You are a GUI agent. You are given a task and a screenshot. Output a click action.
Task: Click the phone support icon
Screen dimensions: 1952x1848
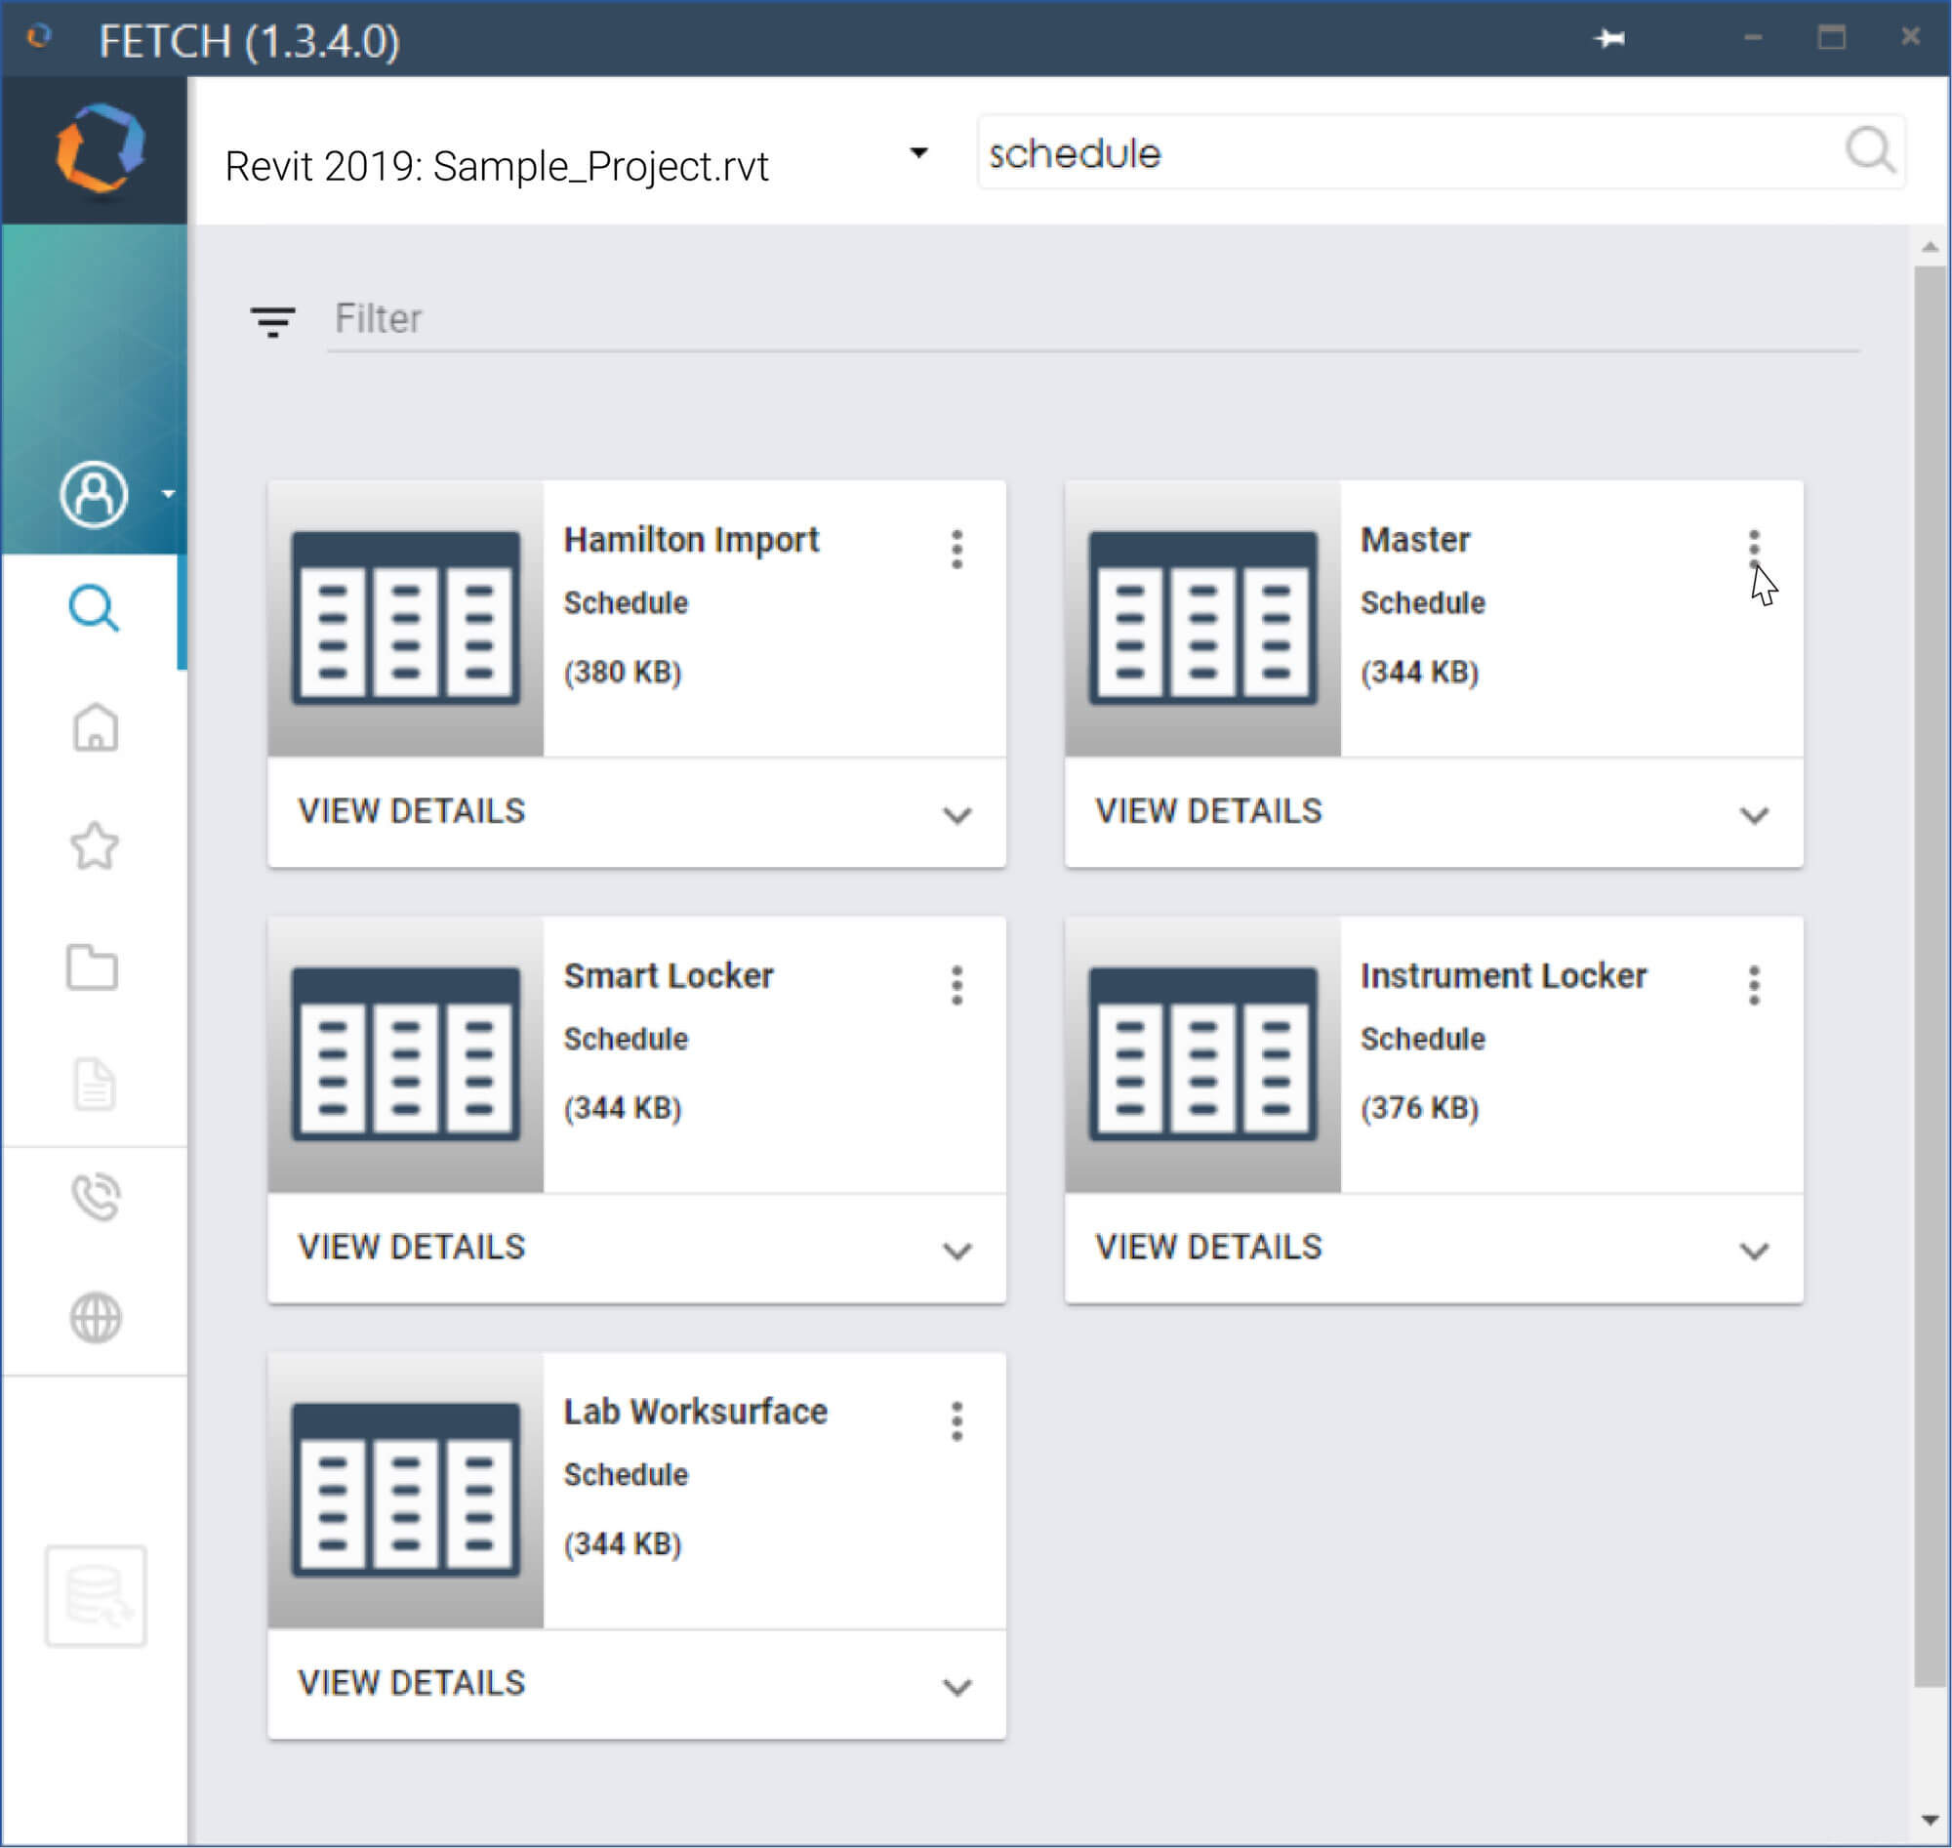(96, 1197)
